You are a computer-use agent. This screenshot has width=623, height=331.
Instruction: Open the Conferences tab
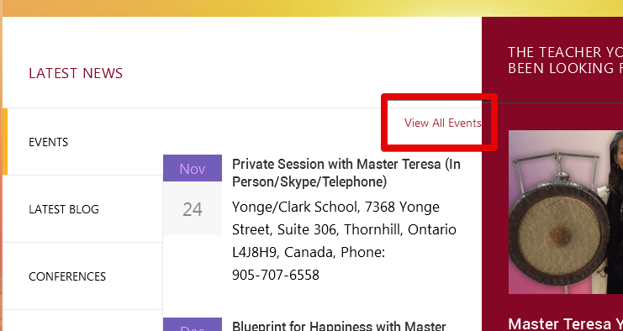(82, 276)
